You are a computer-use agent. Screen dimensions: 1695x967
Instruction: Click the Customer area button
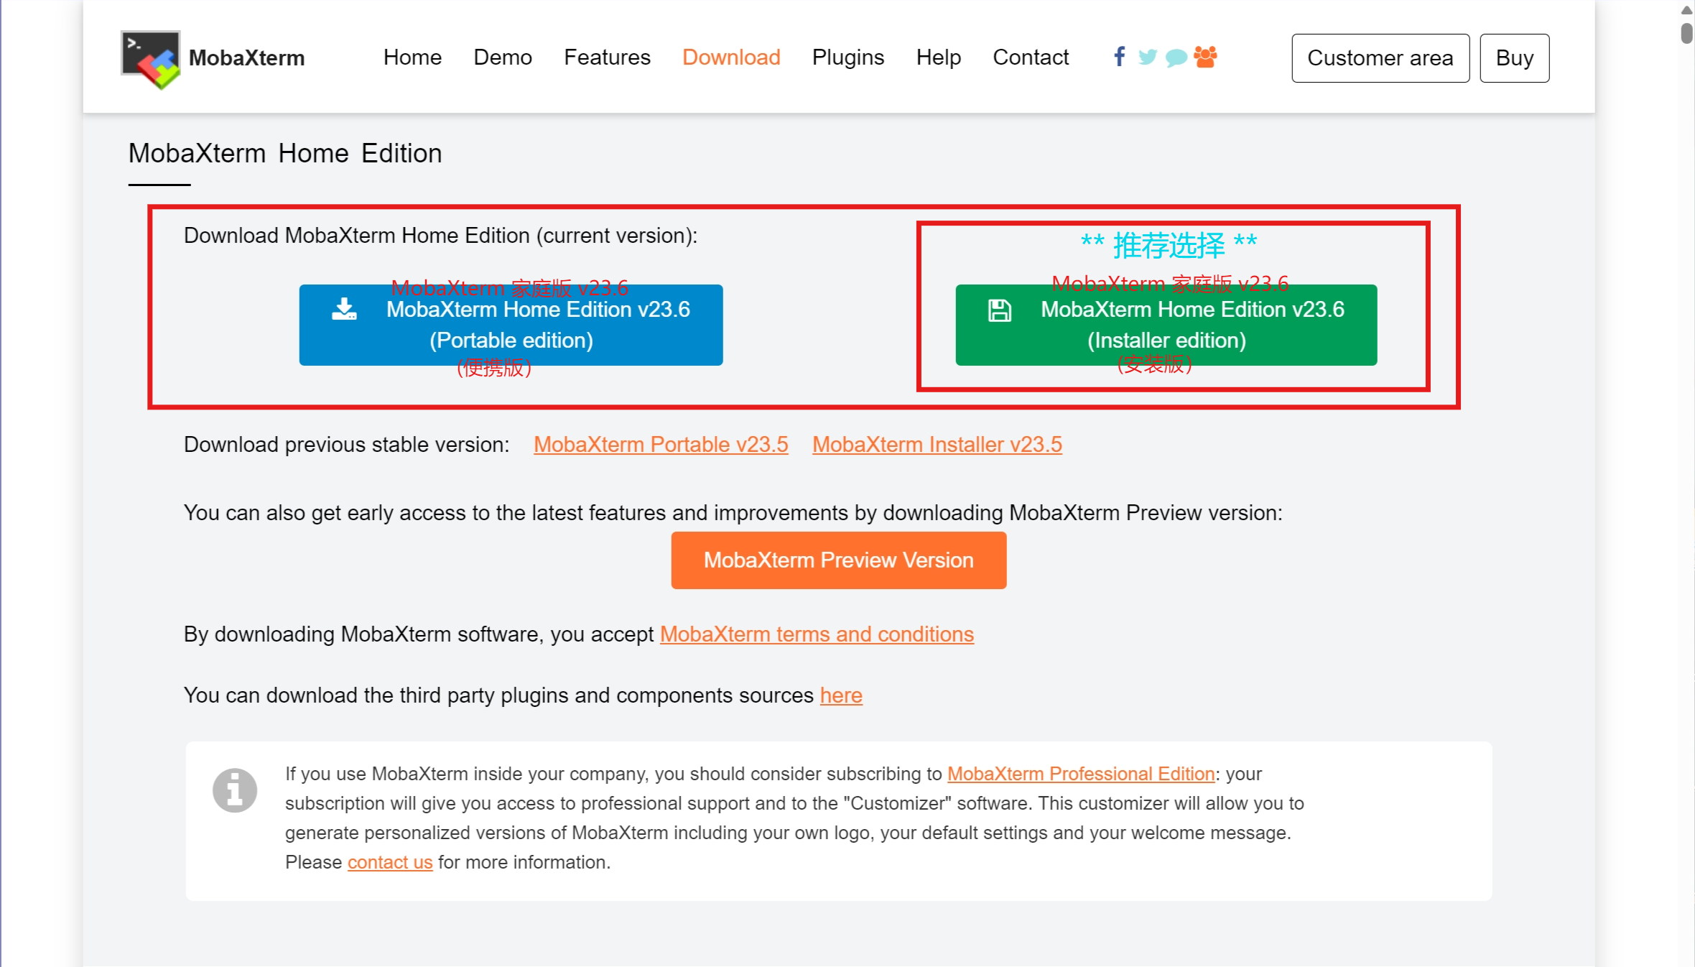(1380, 58)
